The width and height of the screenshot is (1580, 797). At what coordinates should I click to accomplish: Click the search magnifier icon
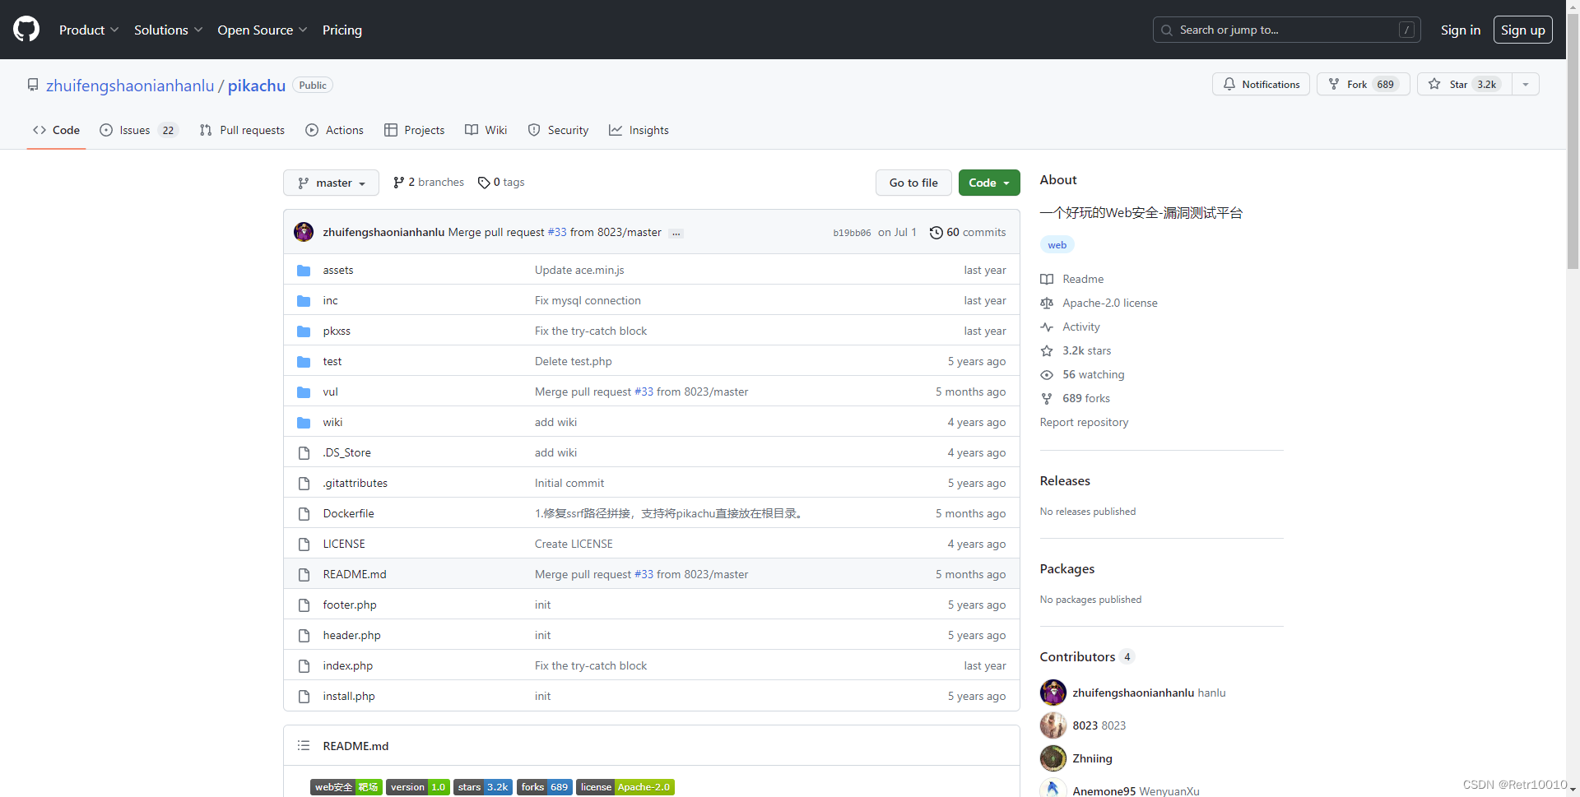1167,30
